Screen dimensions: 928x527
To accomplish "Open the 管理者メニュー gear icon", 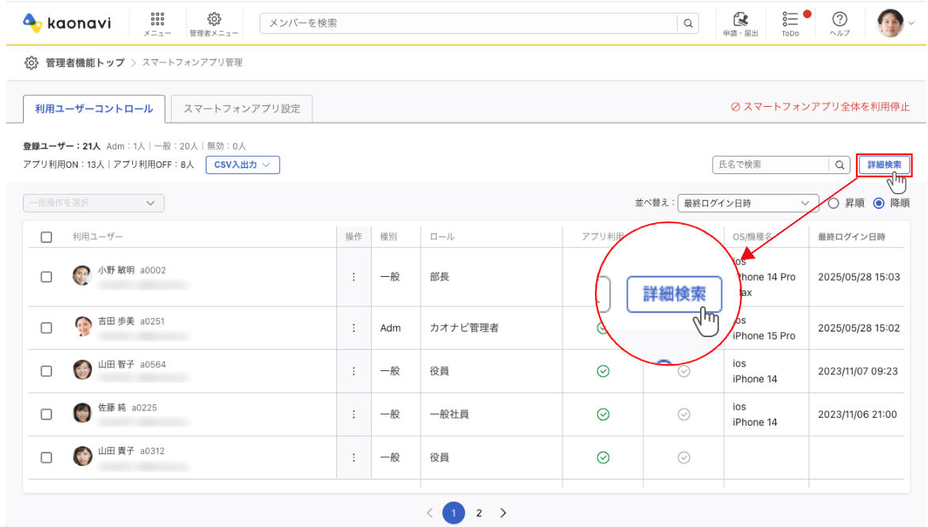I will [x=209, y=24].
